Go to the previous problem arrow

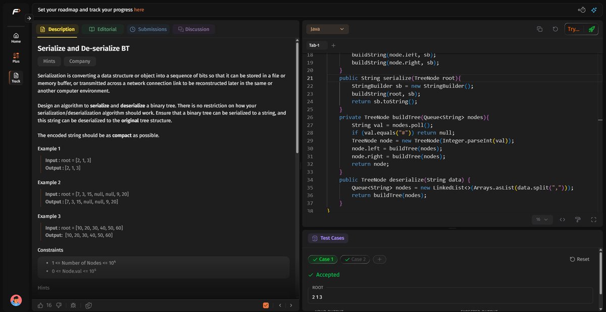tap(280, 305)
